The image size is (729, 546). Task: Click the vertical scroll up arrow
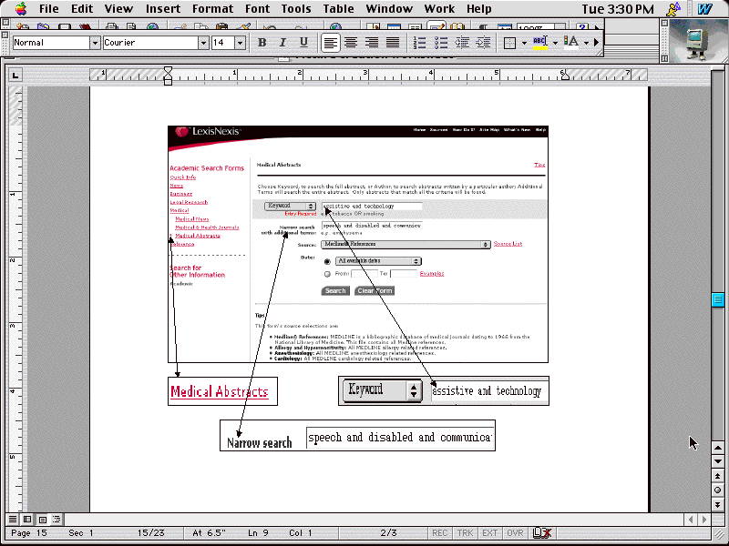click(718, 448)
